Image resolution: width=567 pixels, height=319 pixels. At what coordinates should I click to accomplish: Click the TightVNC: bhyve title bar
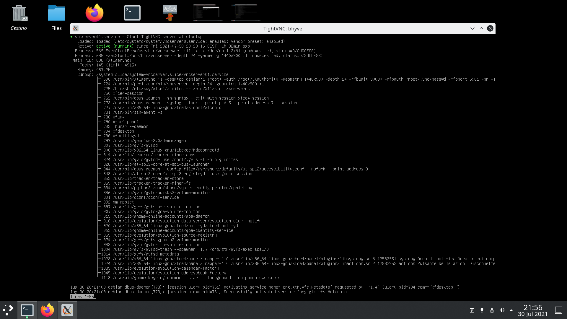pos(283,28)
